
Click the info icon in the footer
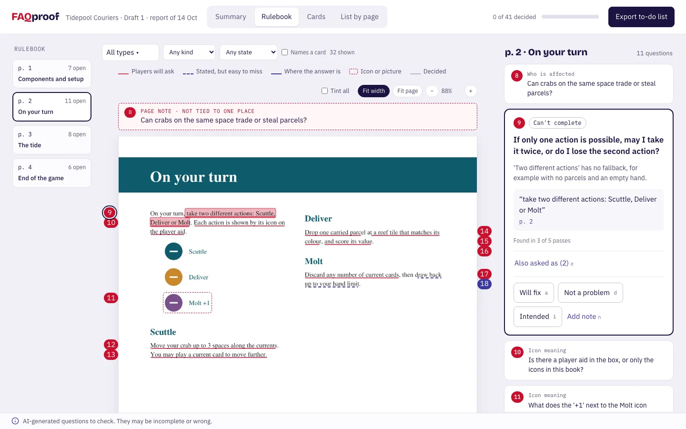15,421
